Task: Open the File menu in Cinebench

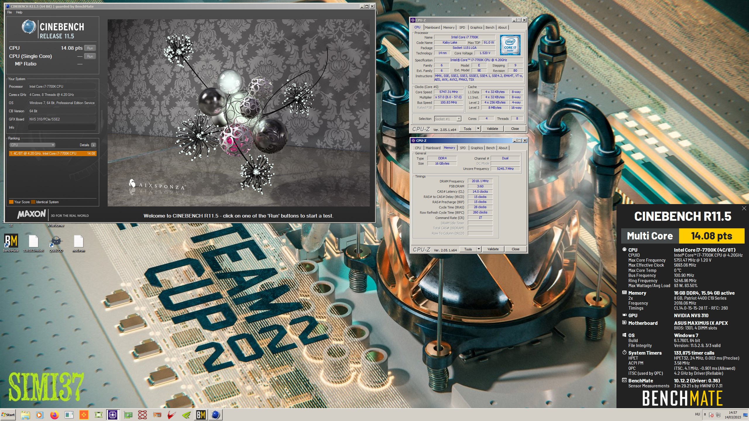Action: (x=10, y=12)
